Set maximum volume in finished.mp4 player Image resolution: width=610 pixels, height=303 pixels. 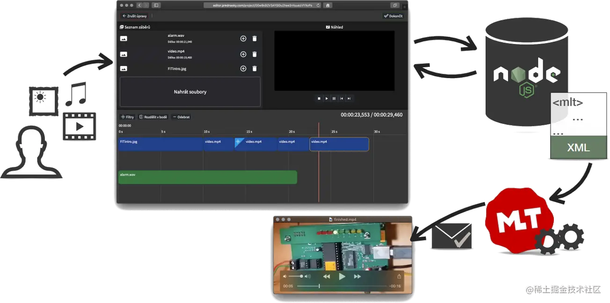tap(307, 276)
